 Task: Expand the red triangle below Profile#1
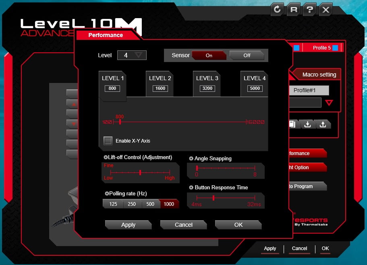click(329, 103)
